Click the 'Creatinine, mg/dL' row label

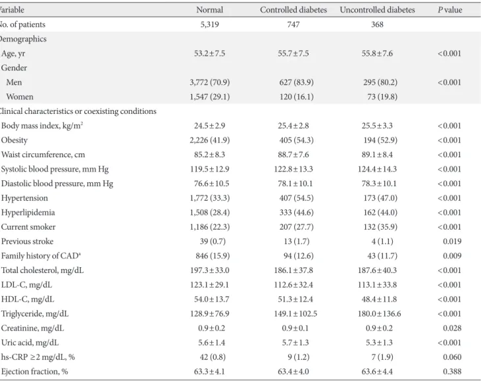pos(32,328)
